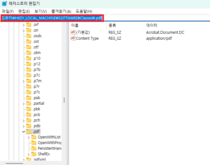Click the application/pdf data cell
The width and height of the screenshot is (210, 165).
pos(159,38)
